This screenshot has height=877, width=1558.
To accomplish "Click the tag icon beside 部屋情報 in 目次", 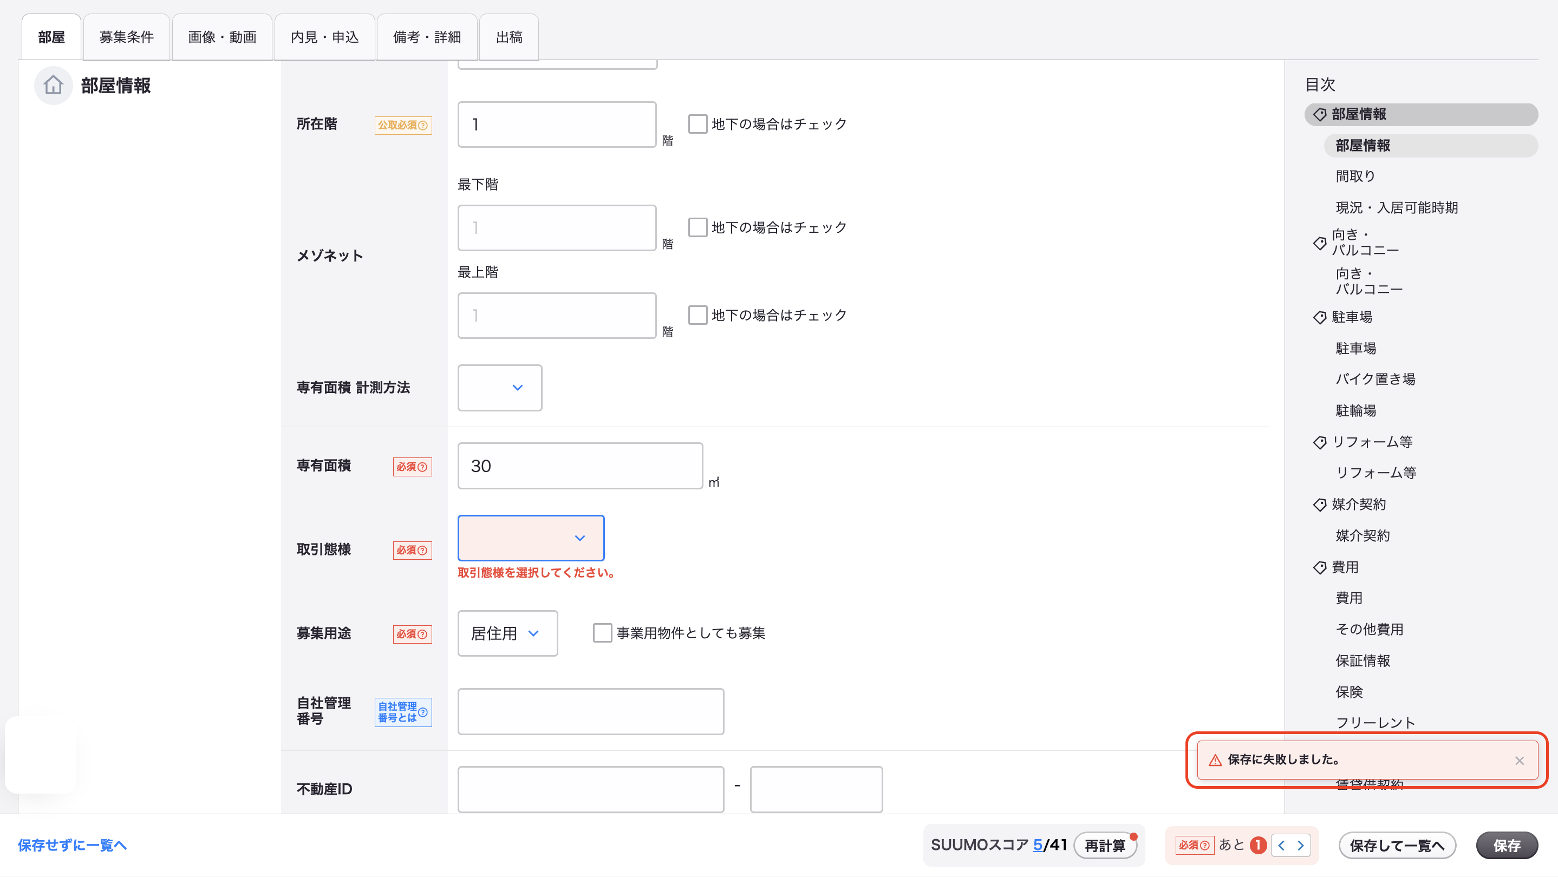I will 1319,114.
